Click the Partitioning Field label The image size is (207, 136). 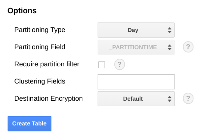(40, 47)
